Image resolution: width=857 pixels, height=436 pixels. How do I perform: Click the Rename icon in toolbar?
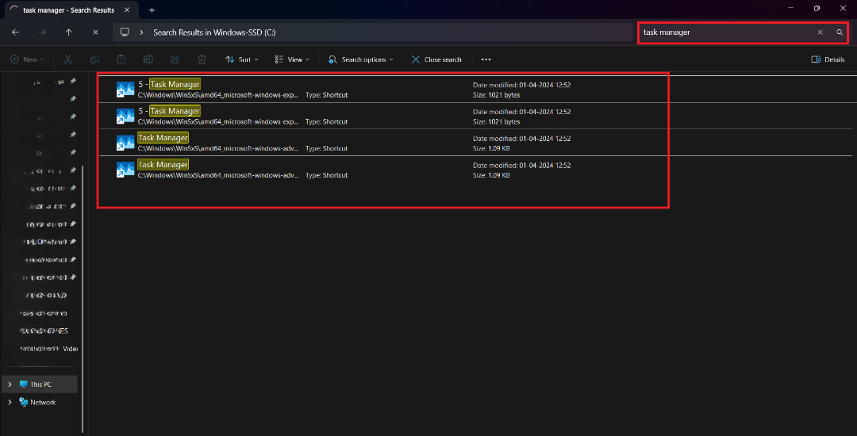tap(148, 59)
